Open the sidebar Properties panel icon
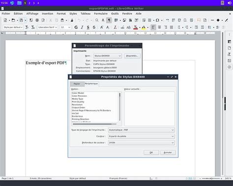The image size is (233, 186). tap(230, 42)
